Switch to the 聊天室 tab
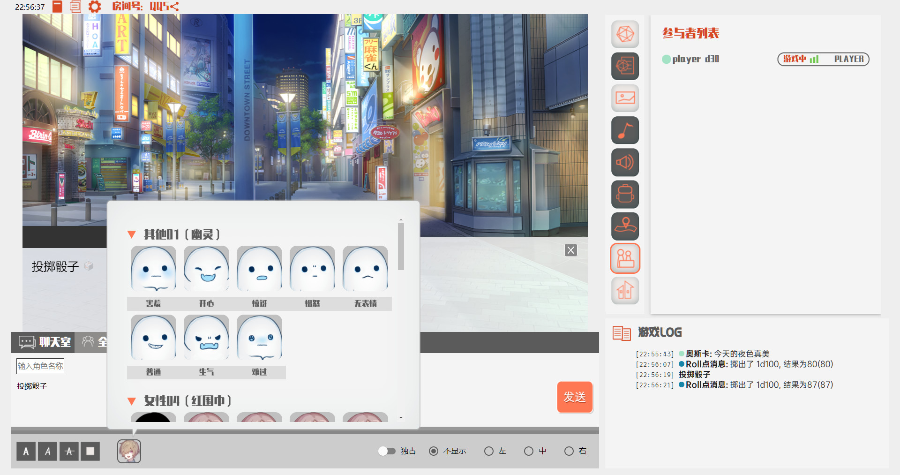Image resolution: width=900 pixels, height=475 pixels. click(42, 342)
